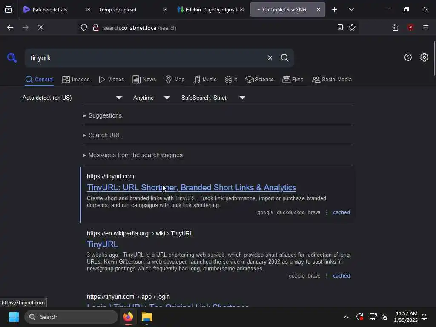Switch to the Filebin tab
Screen dimensions: 436x327
pos(209,9)
